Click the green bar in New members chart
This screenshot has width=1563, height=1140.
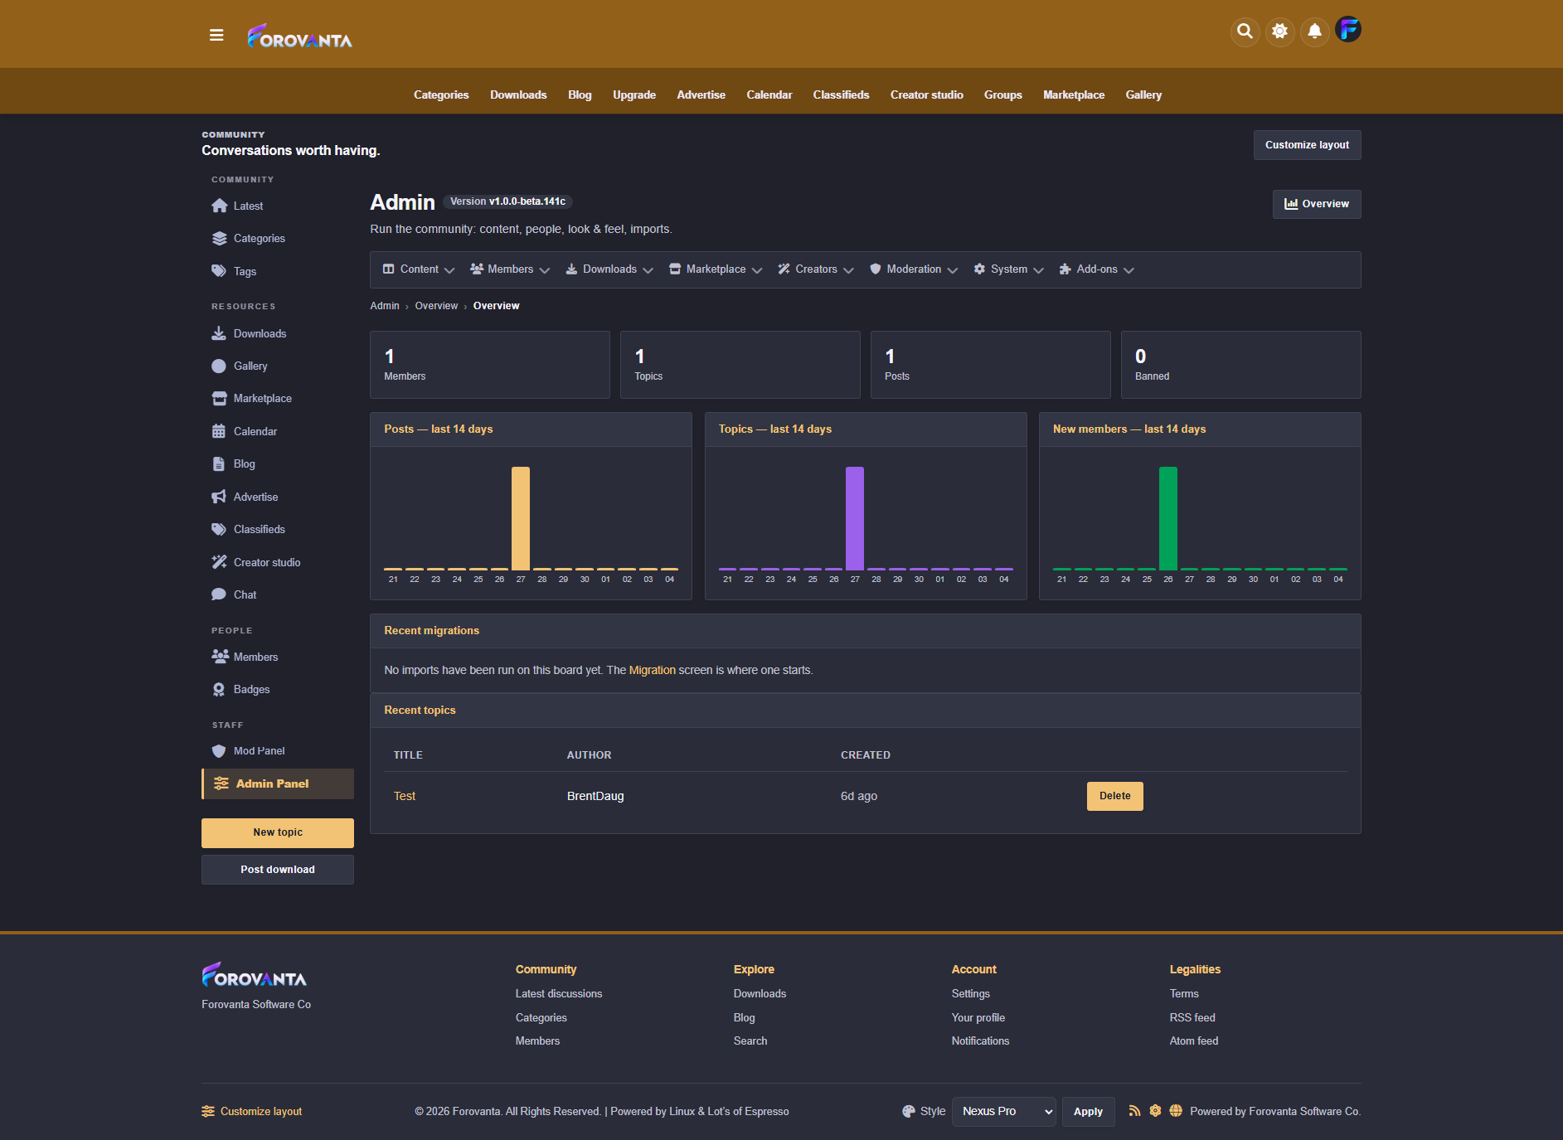coord(1167,518)
